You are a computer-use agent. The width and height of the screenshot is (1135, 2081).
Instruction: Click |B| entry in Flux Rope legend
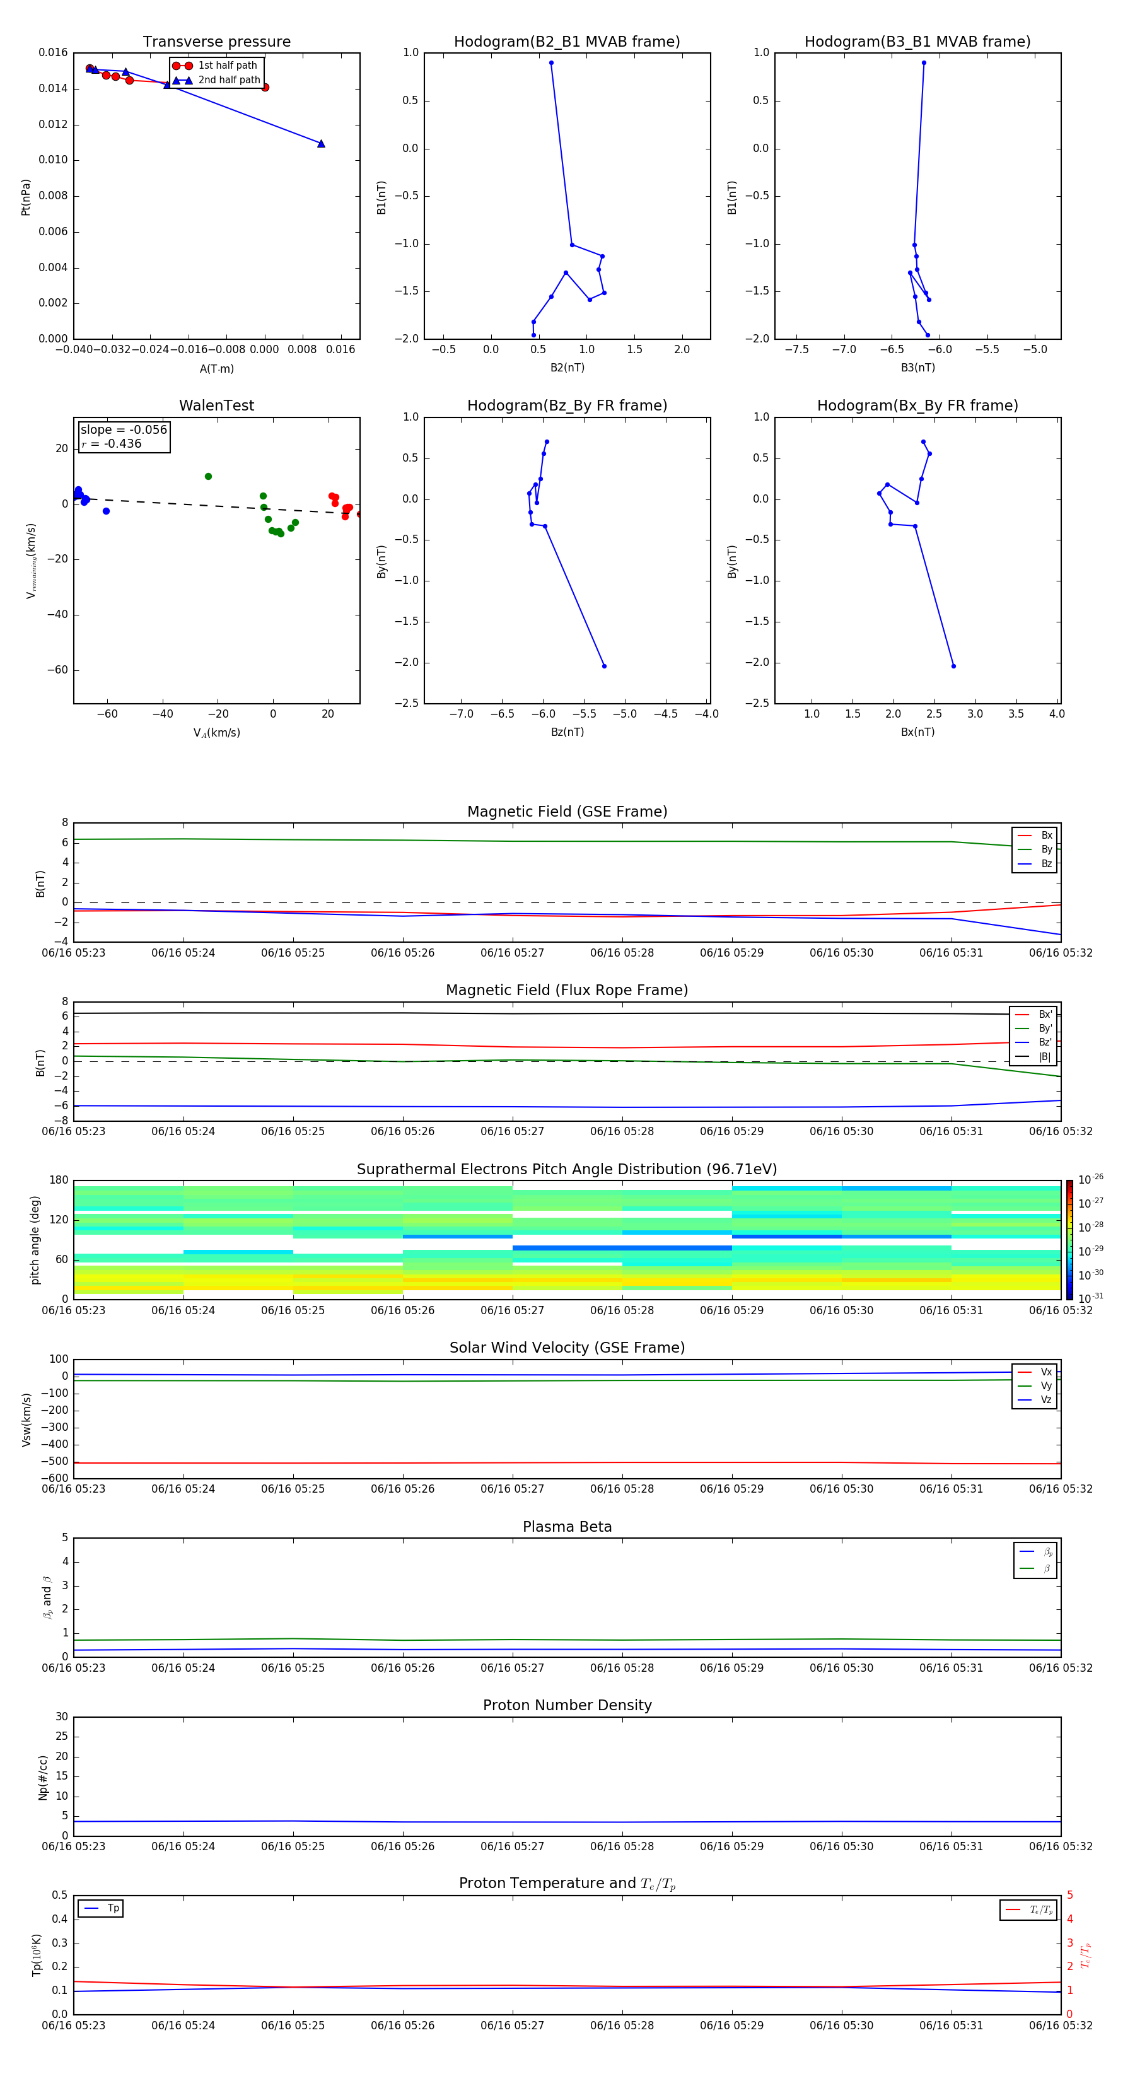tap(1034, 1057)
